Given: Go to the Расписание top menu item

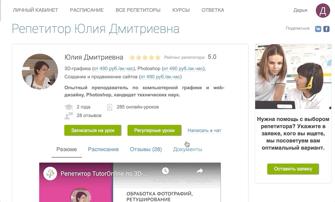Looking at the screenshot, I should (x=87, y=10).
